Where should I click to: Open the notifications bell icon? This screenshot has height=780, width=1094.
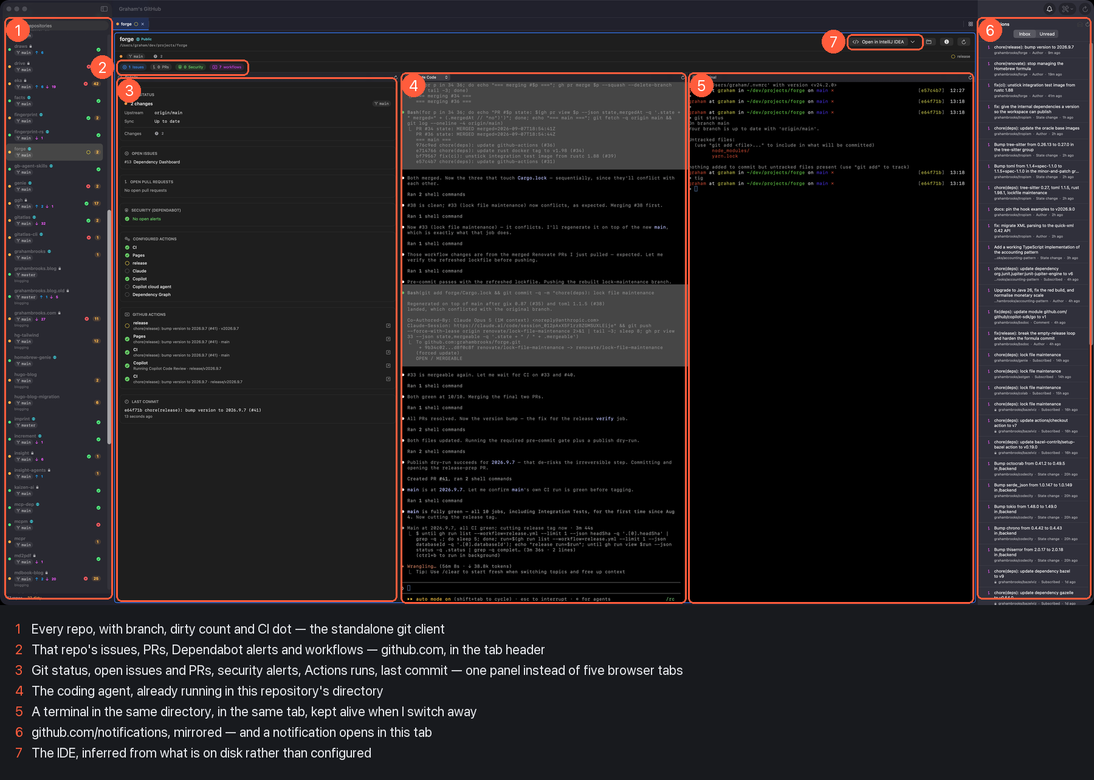tap(1049, 9)
